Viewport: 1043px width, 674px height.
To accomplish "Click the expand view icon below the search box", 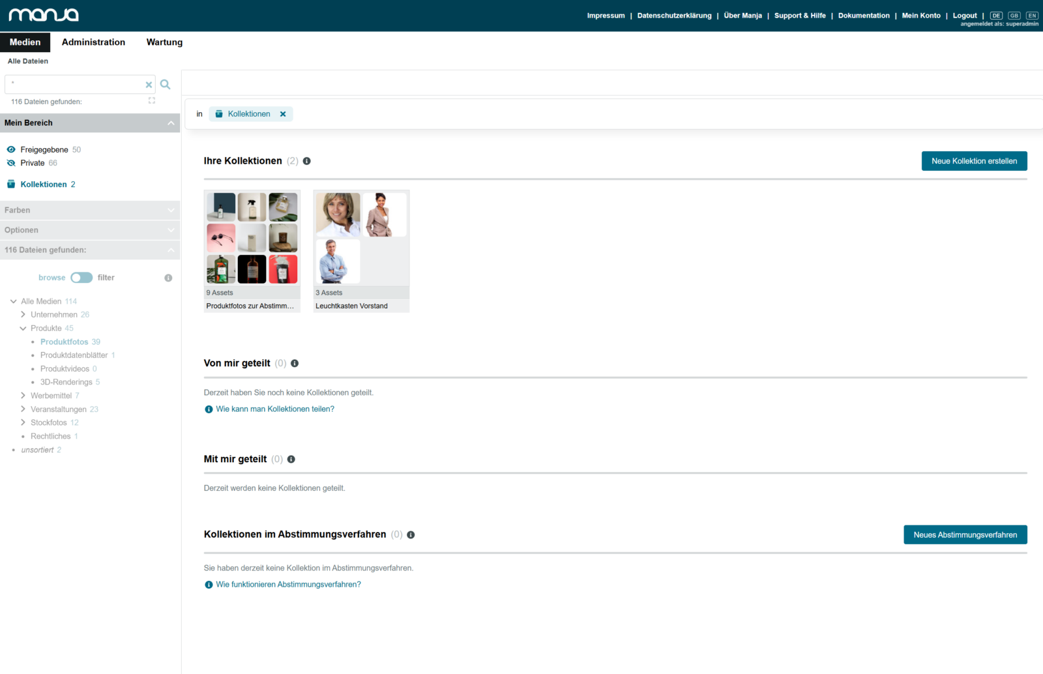I will (x=152, y=100).
